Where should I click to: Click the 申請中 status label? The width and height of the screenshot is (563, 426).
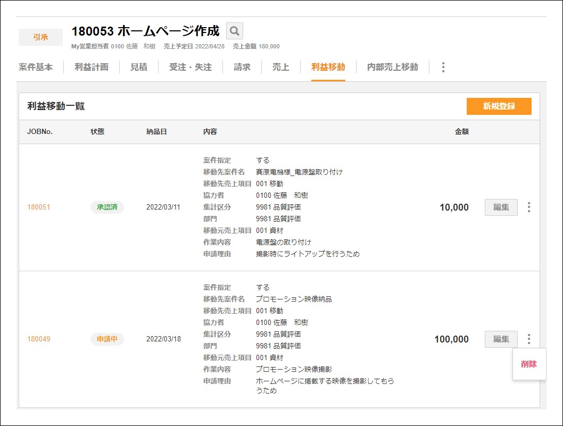tap(107, 339)
